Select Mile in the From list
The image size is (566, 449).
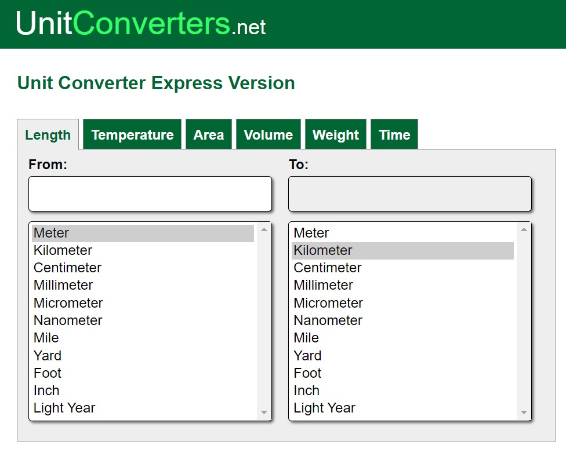point(143,338)
